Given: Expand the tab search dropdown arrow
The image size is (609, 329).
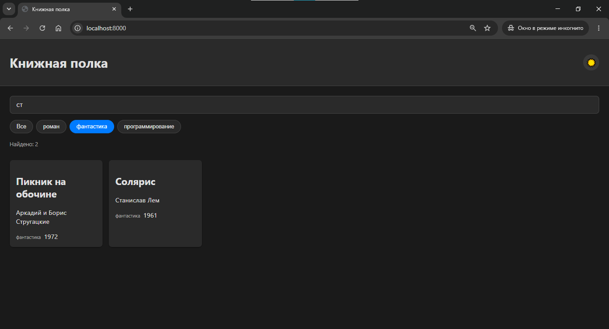Looking at the screenshot, I should (8, 9).
